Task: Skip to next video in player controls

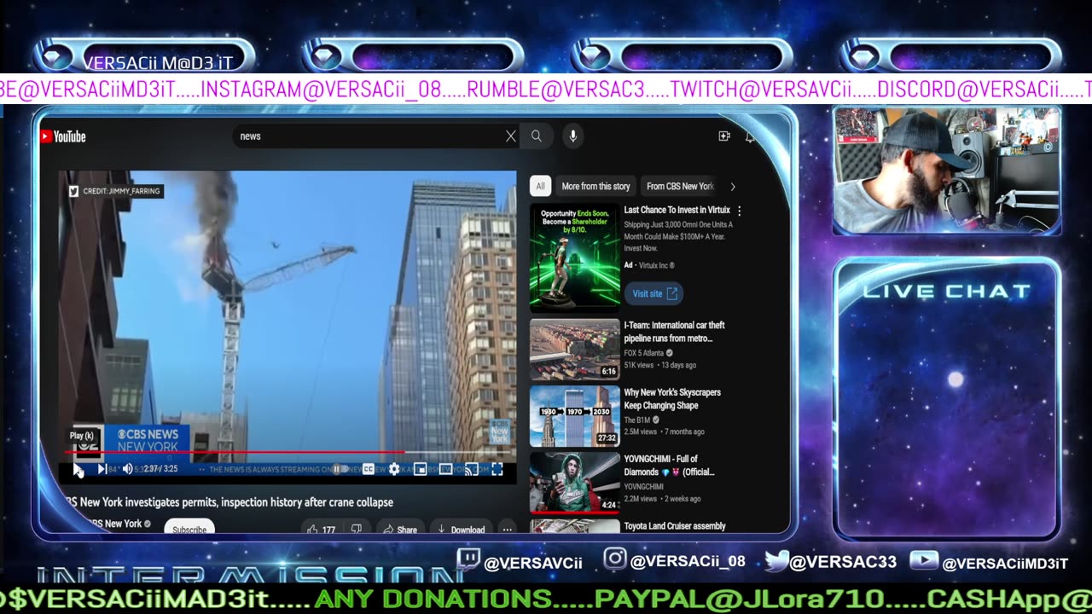Action: coord(102,469)
